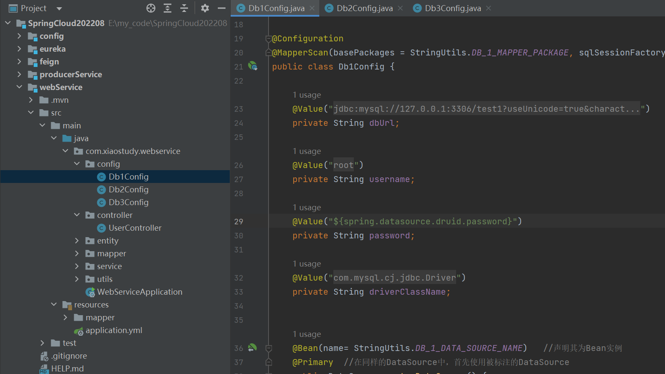Viewport: 665px width, 374px height.
Task: Collapse com.xiaostudy.webservice package
Action: [x=65, y=151]
